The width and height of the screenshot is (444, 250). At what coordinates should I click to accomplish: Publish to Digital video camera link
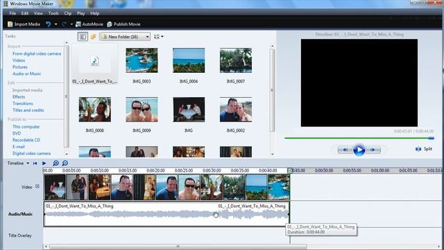[x=31, y=153]
